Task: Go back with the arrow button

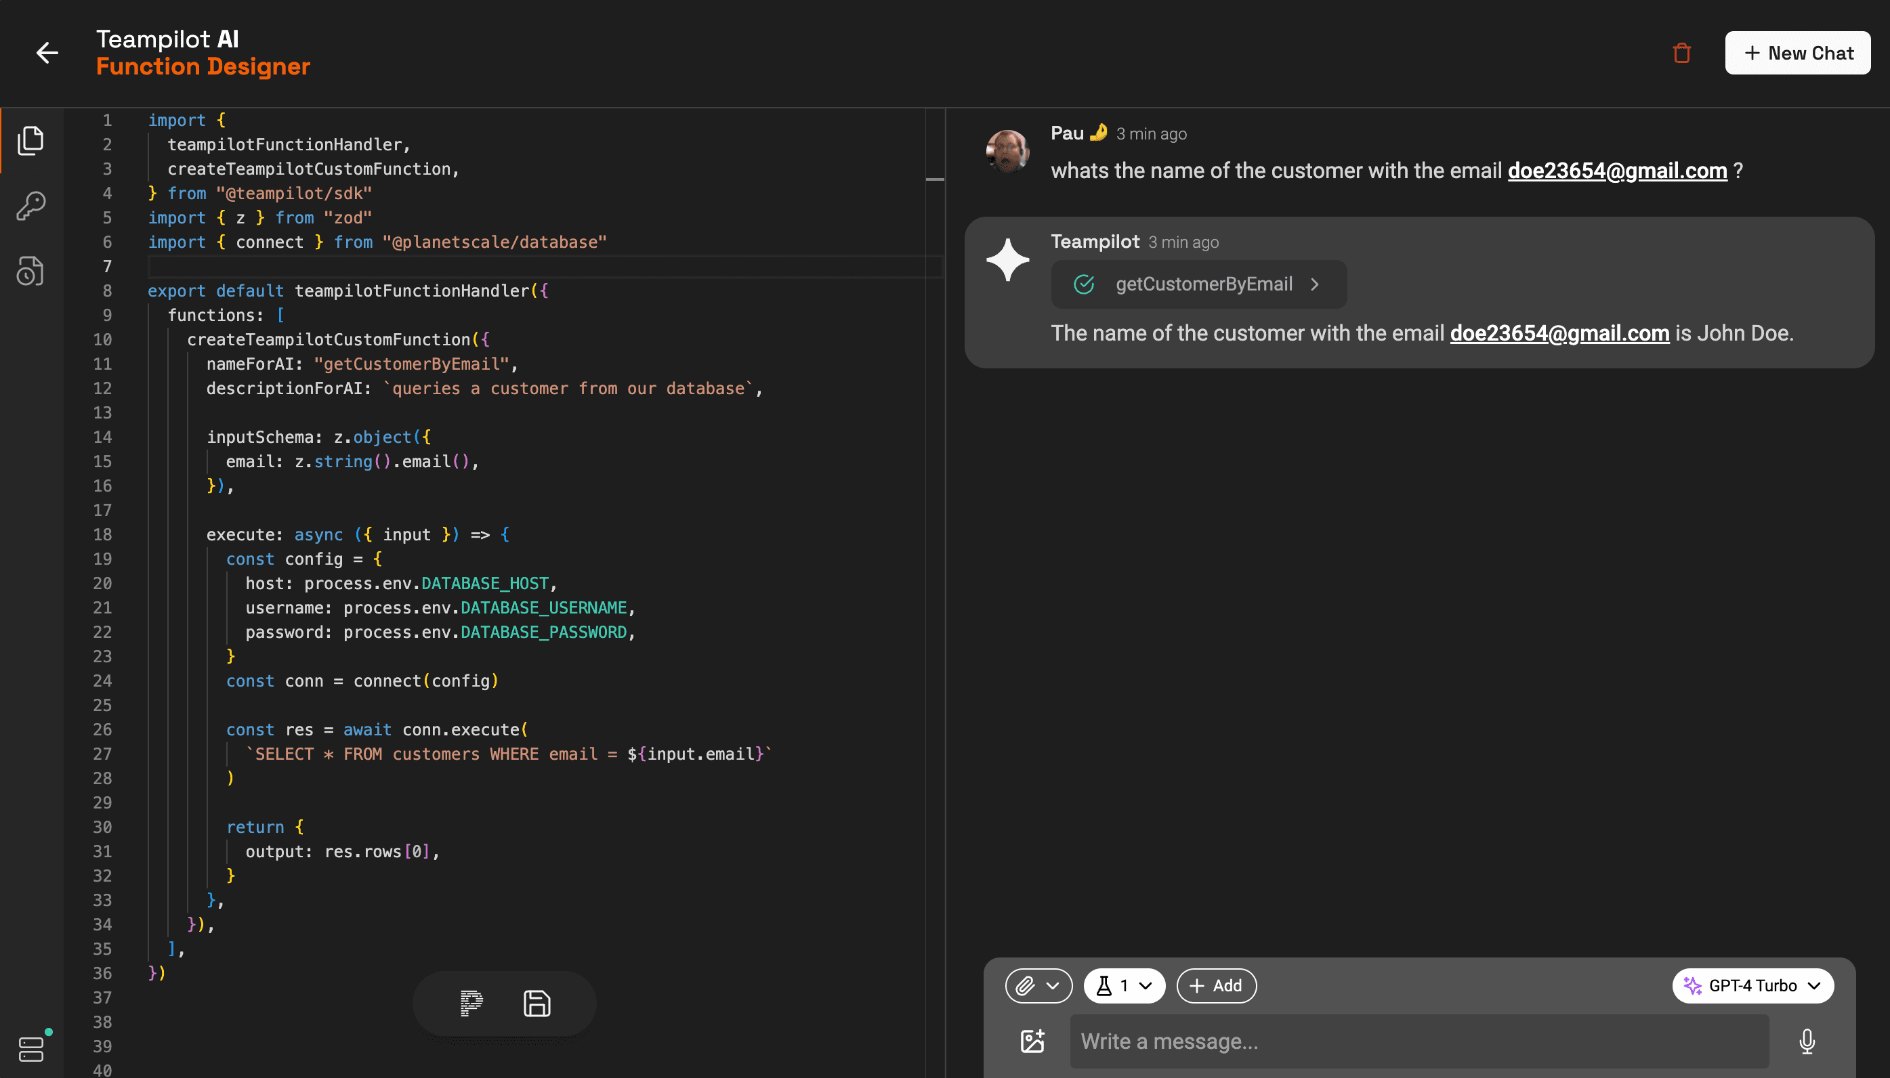Action: (47, 53)
